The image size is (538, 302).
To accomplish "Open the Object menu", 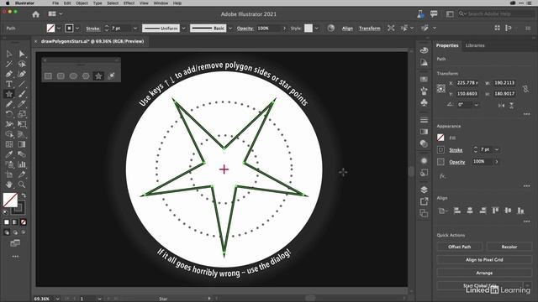I will click(82, 3).
